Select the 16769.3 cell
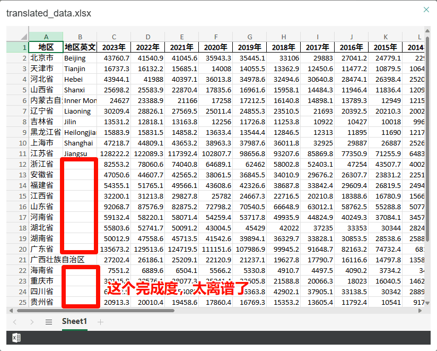The image size is (437, 351). click(250, 302)
